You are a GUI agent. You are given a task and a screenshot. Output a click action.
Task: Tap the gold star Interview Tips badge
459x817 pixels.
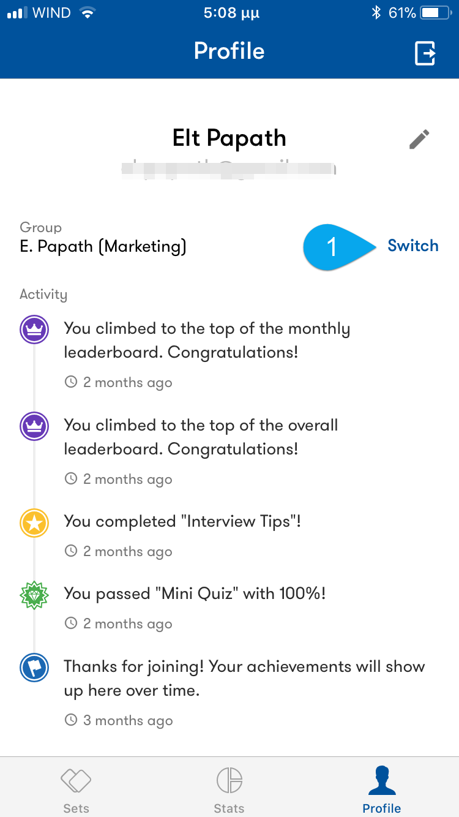pyautogui.click(x=35, y=524)
